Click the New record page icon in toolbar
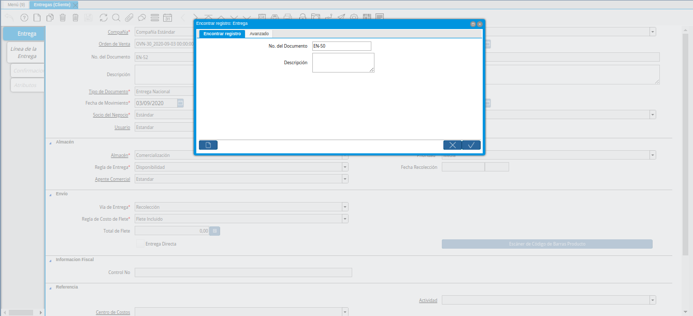 pos(37,18)
